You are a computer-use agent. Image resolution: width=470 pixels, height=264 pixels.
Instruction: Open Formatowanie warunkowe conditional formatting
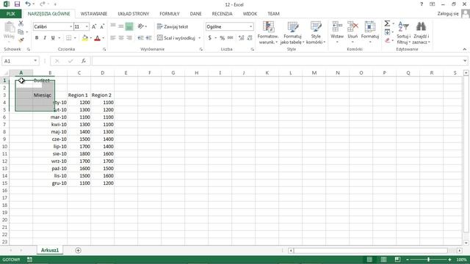point(268,32)
